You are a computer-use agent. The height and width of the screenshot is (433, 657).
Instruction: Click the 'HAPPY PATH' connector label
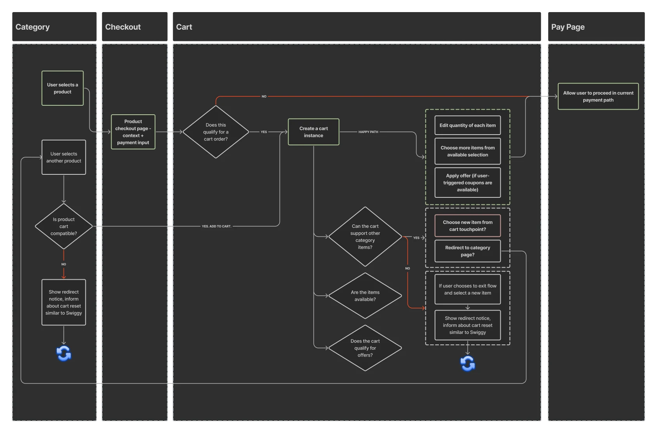coord(368,132)
